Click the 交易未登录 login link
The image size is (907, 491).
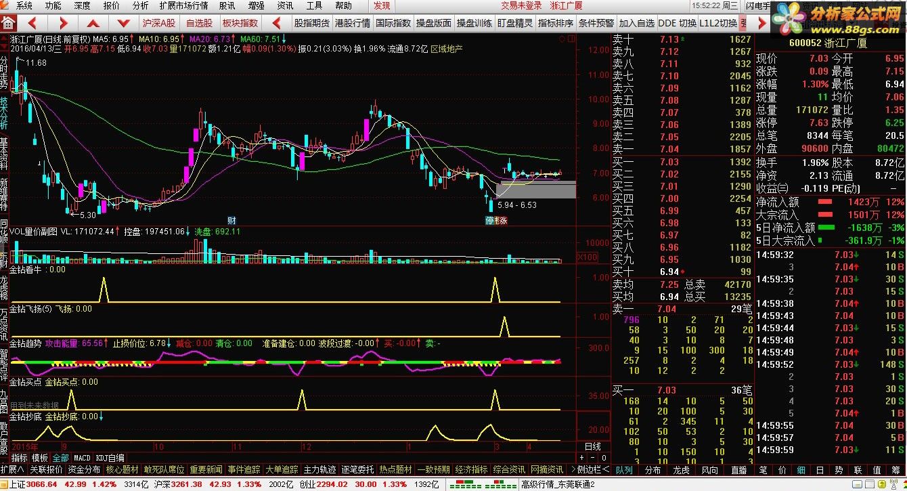(x=521, y=5)
